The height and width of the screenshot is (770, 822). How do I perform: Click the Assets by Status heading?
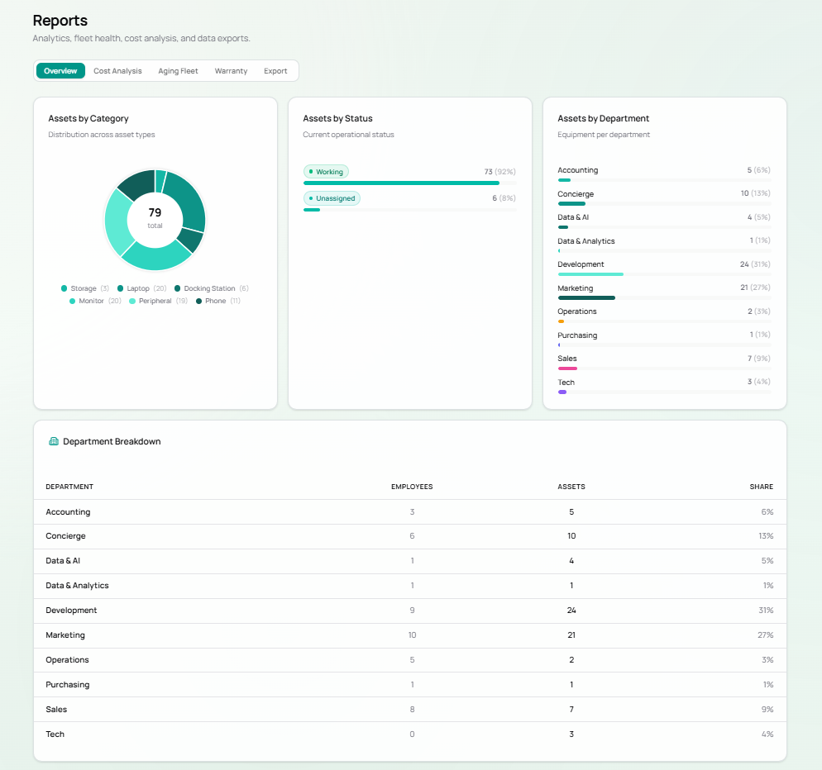[337, 118]
